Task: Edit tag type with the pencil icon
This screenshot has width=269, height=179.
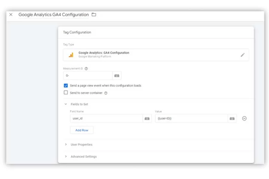Action: click(x=242, y=55)
